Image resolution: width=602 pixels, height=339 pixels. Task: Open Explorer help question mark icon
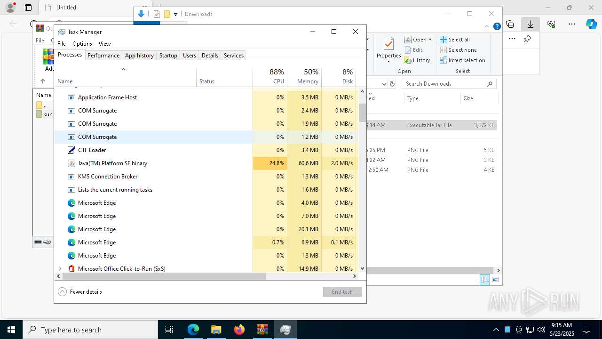[497, 26]
